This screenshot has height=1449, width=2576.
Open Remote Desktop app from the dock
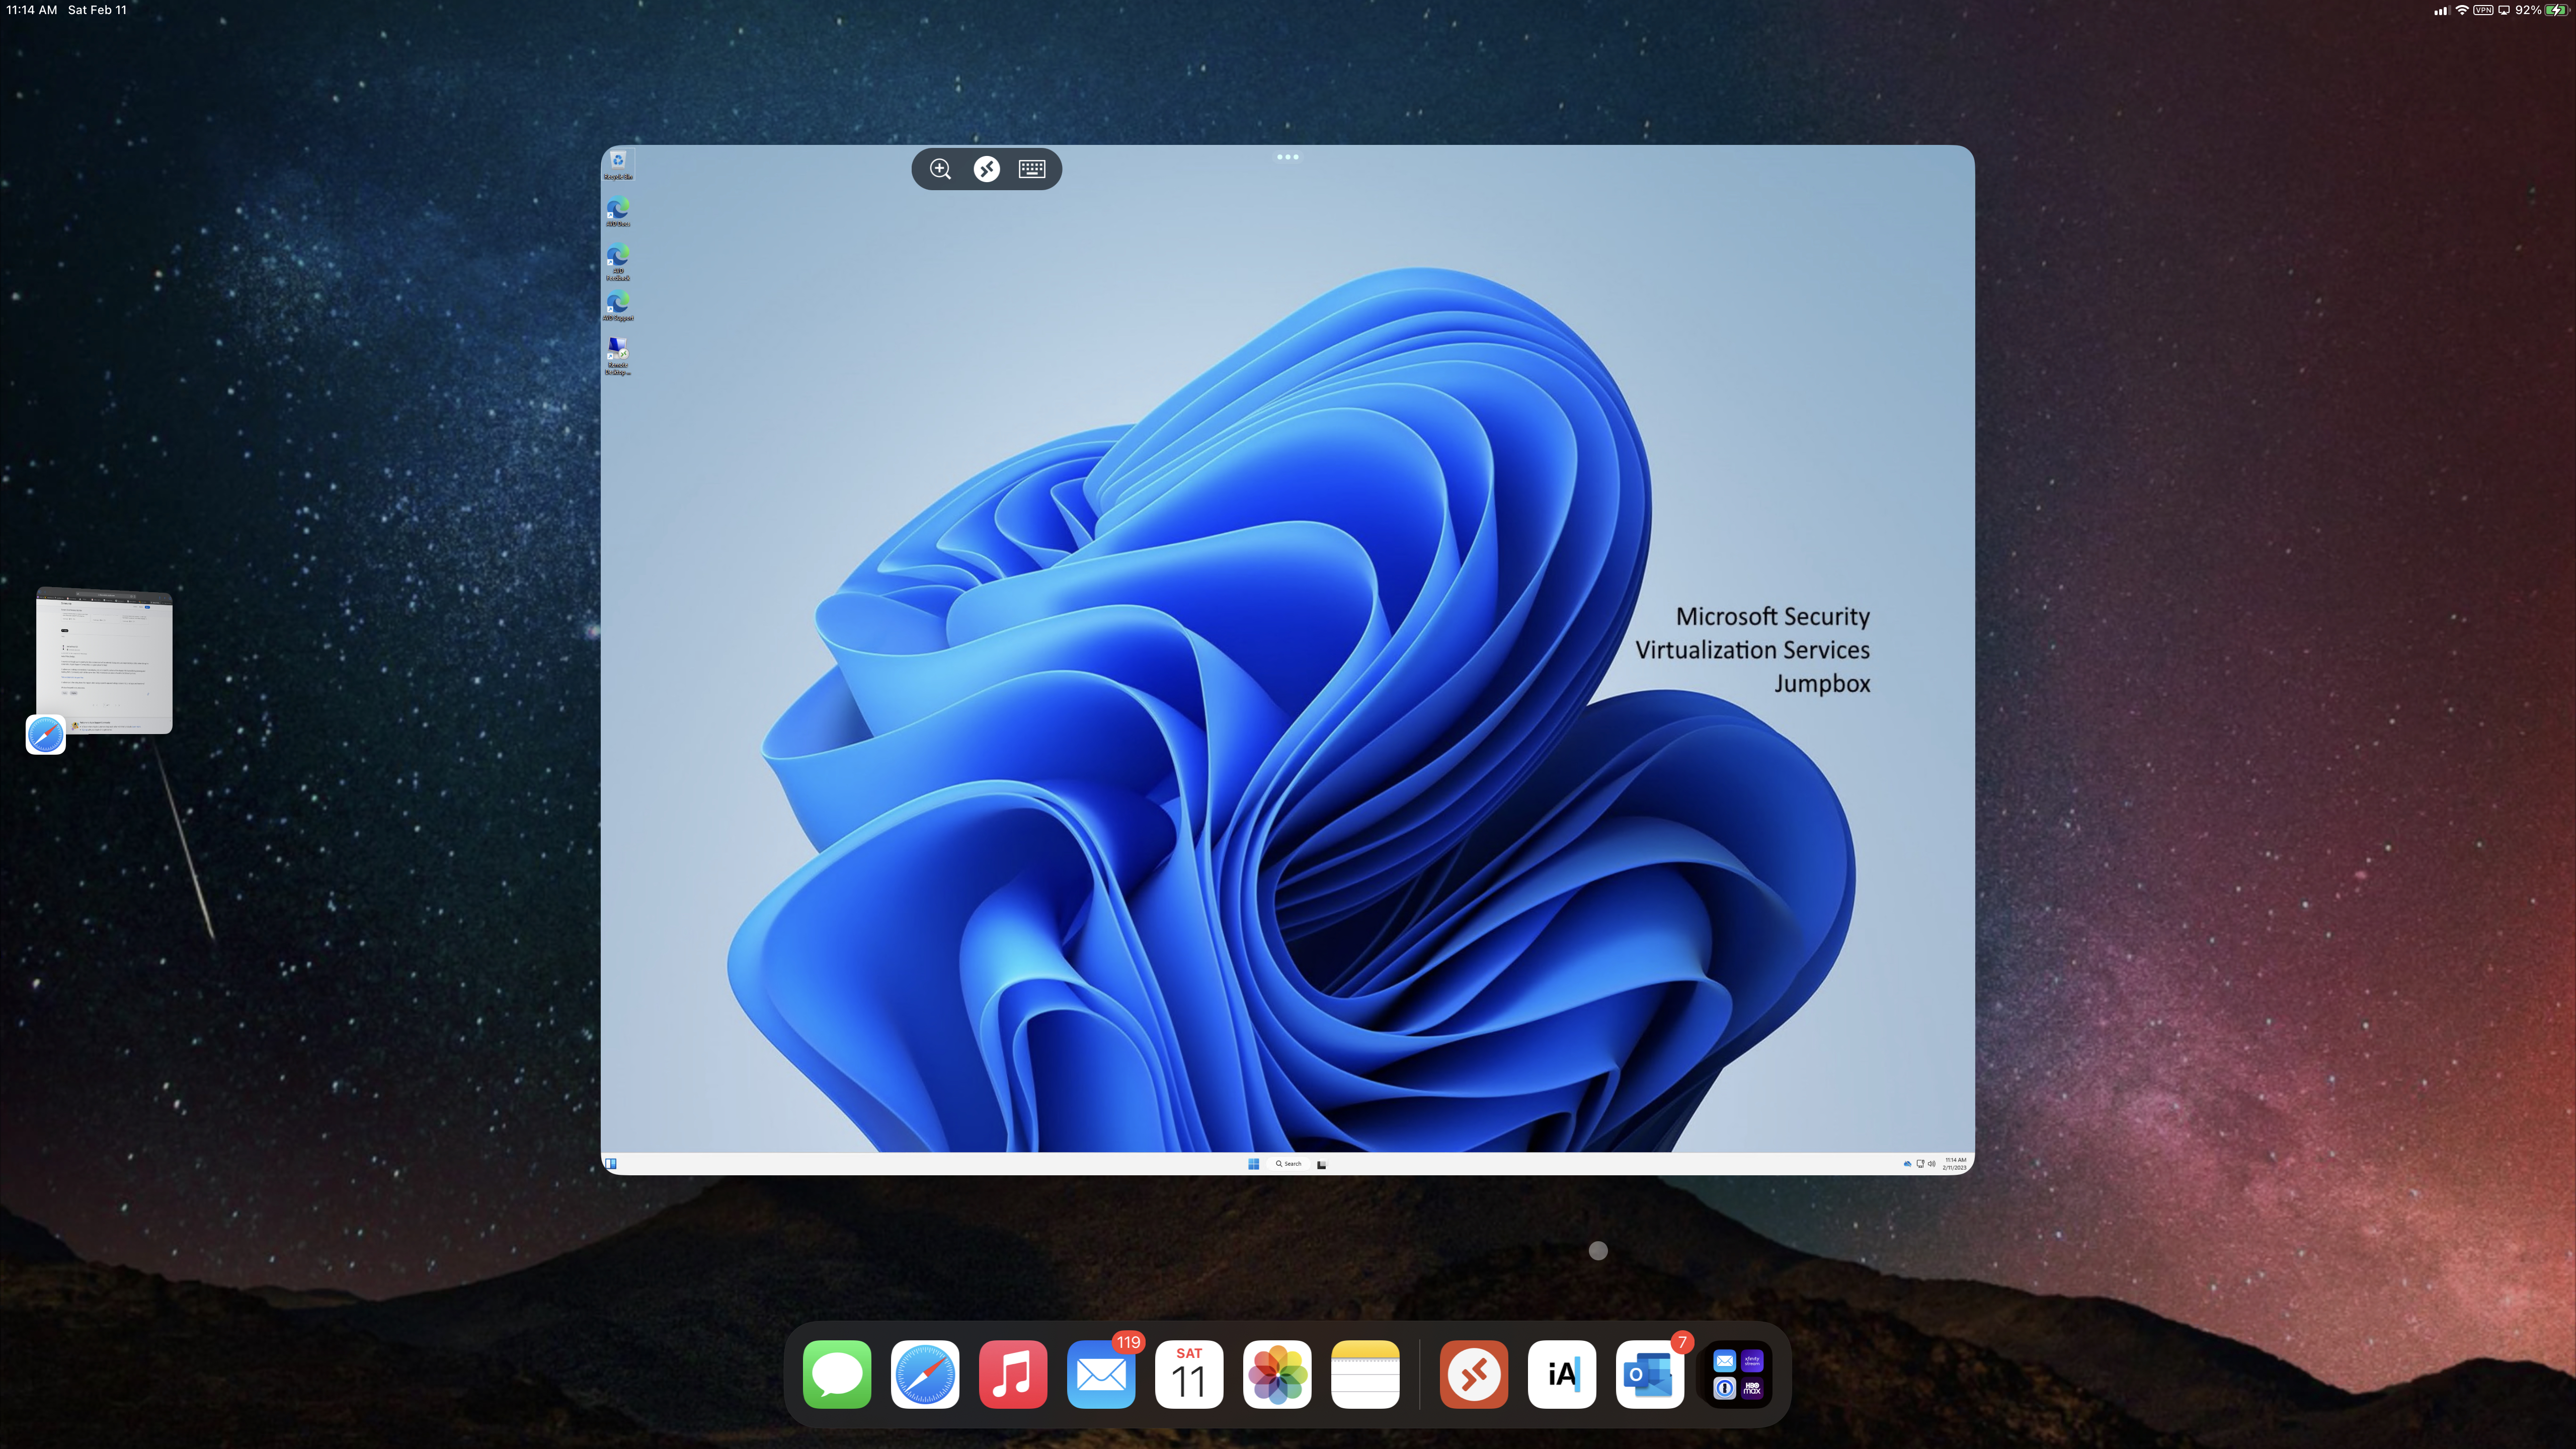[1474, 1374]
